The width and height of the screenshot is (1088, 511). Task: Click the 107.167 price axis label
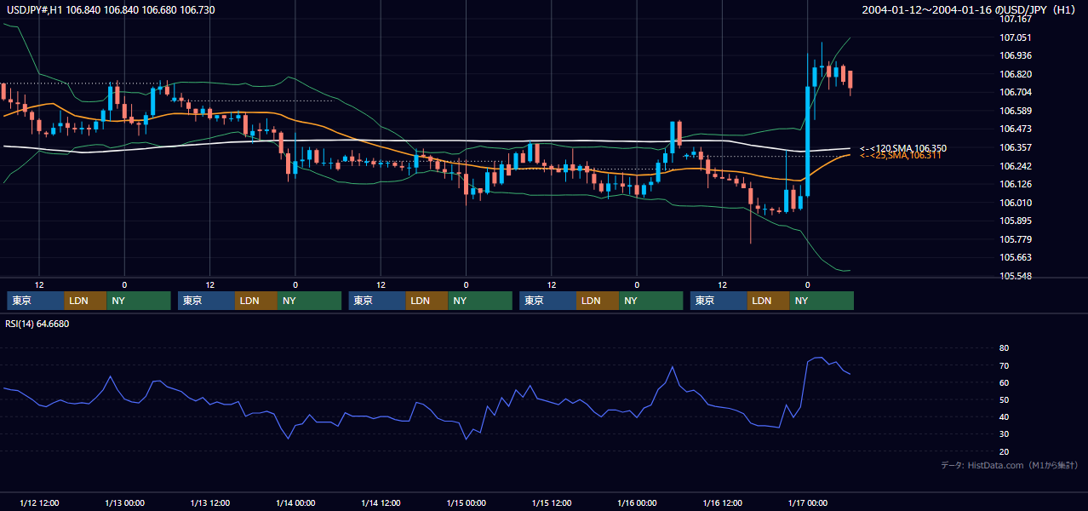1016,19
